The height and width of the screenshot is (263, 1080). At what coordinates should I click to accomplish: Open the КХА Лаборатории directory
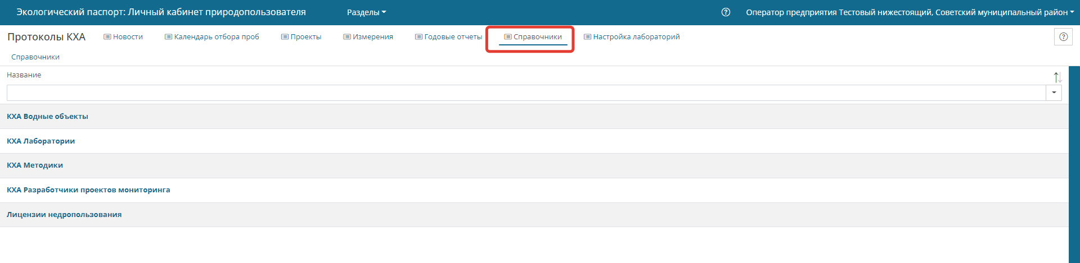40,141
